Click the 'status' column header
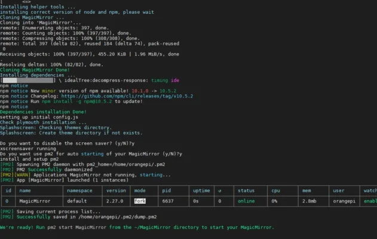377x239 pixels. (246, 191)
